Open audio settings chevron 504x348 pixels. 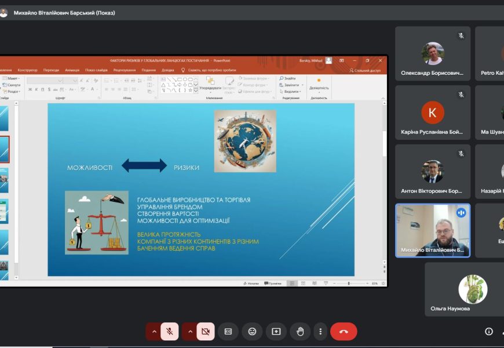tap(154, 331)
